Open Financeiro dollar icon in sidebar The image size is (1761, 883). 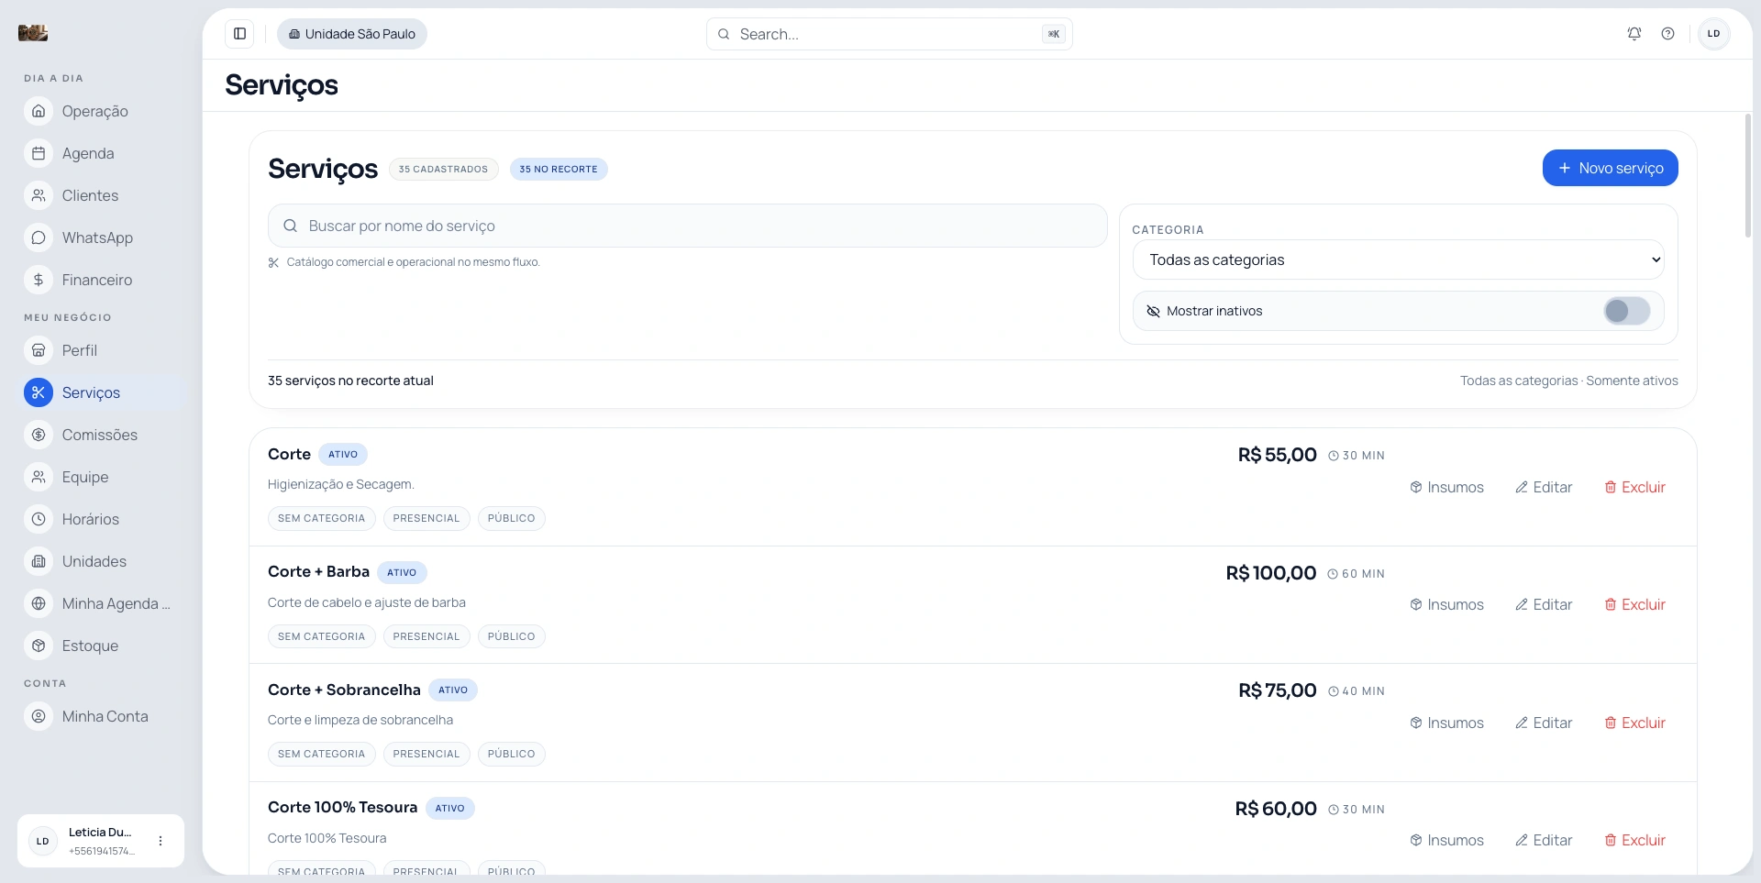pos(39,280)
